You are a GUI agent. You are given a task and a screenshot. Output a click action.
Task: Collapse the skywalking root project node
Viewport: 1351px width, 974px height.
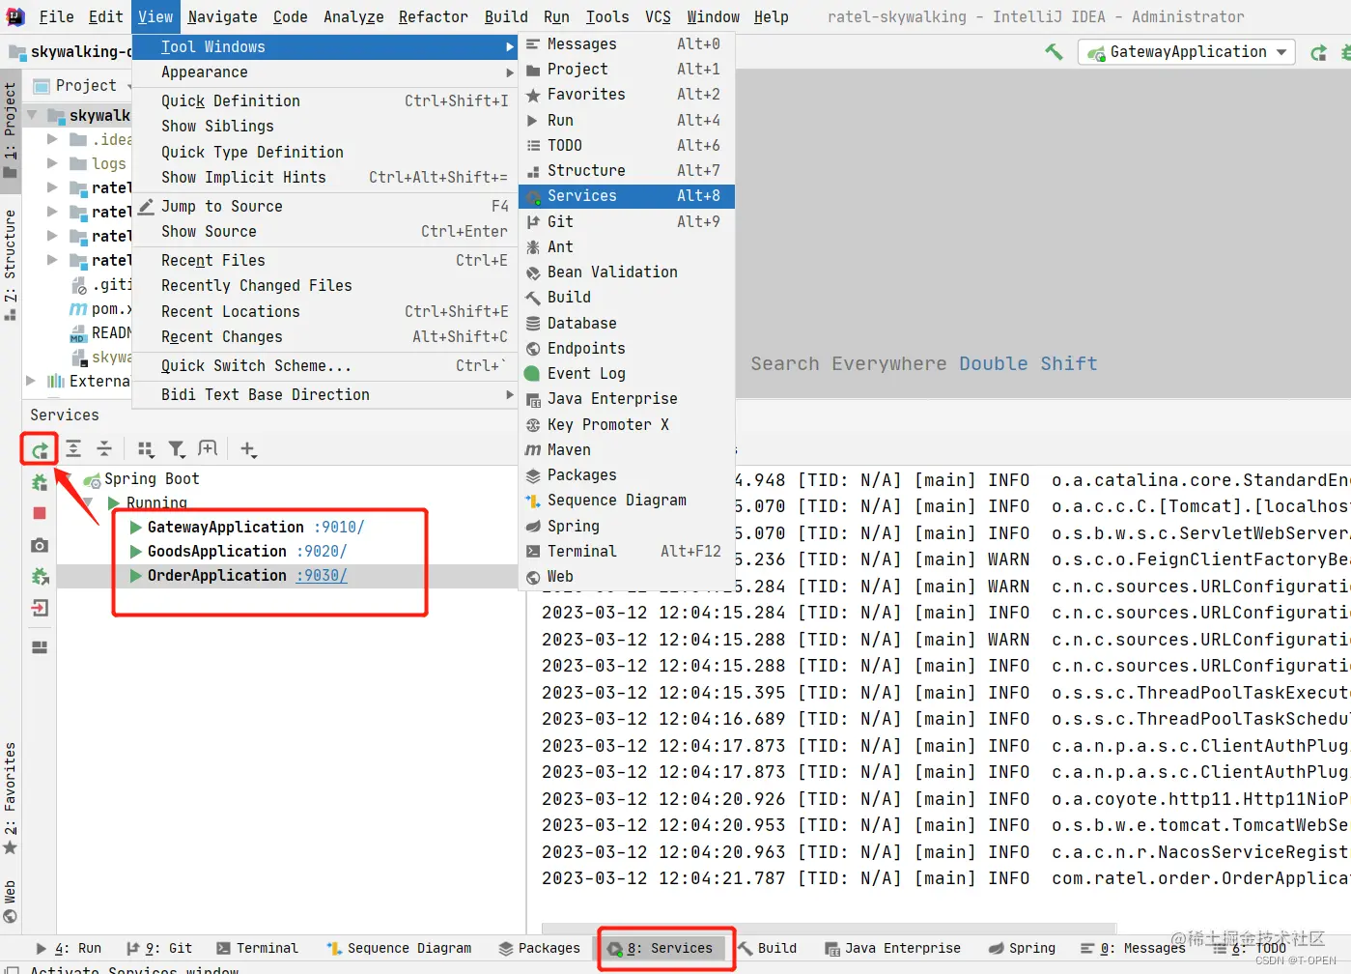[x=31, y=115]
